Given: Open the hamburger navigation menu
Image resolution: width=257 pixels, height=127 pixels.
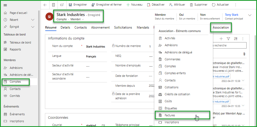Looking at the screenshot, I should [5, 5].
